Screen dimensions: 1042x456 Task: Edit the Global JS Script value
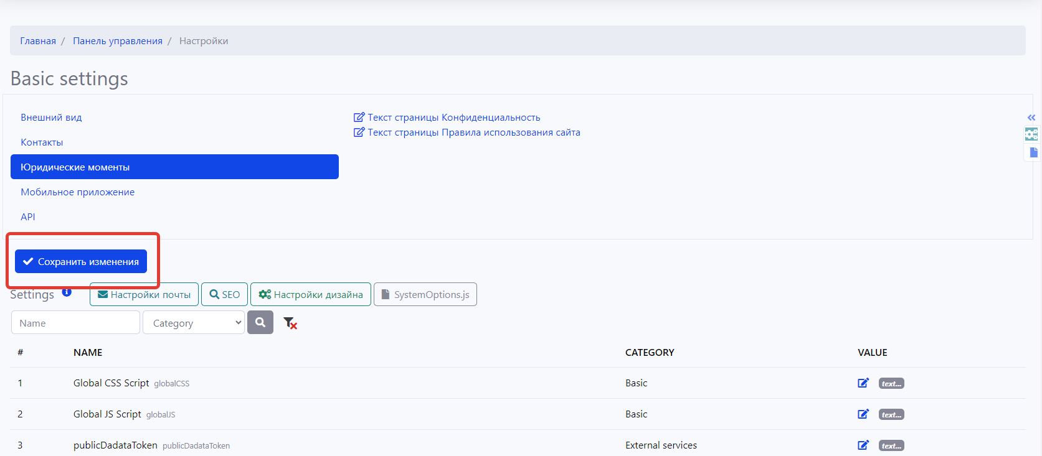pyautogui.click(x=863, y=414)
